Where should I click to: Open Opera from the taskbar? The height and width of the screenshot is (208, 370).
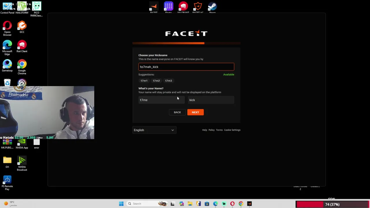tap(232, 204)
